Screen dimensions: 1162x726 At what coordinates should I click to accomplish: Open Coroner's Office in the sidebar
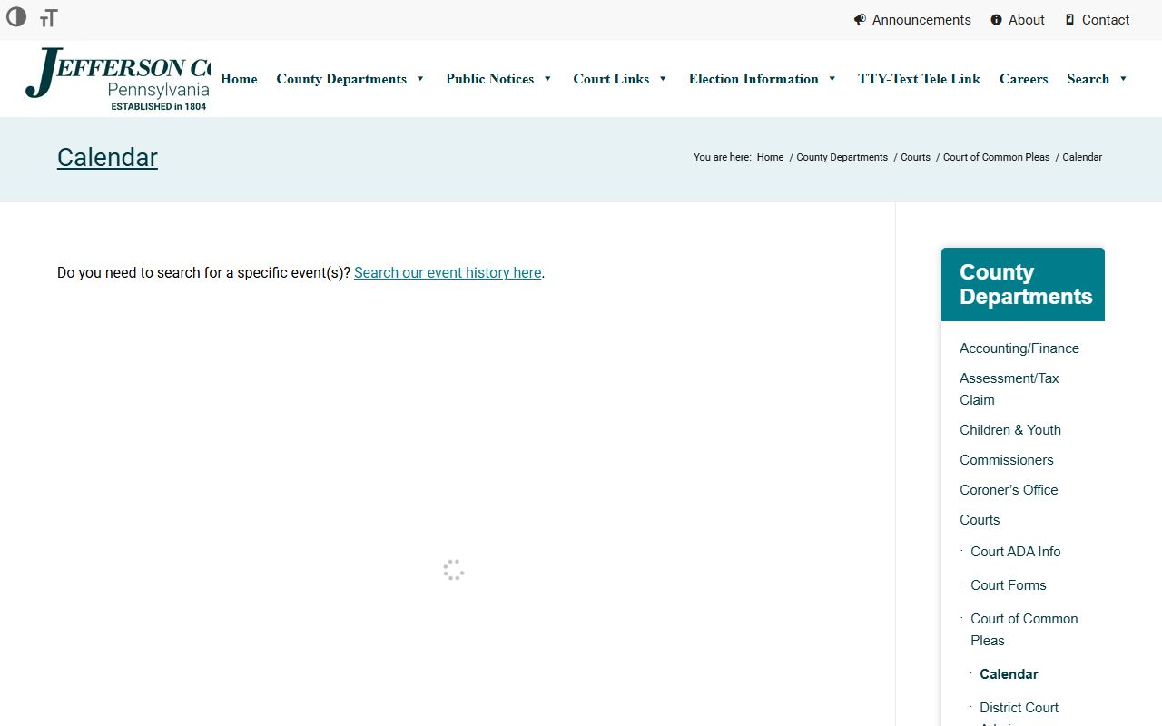(1009, 490)
